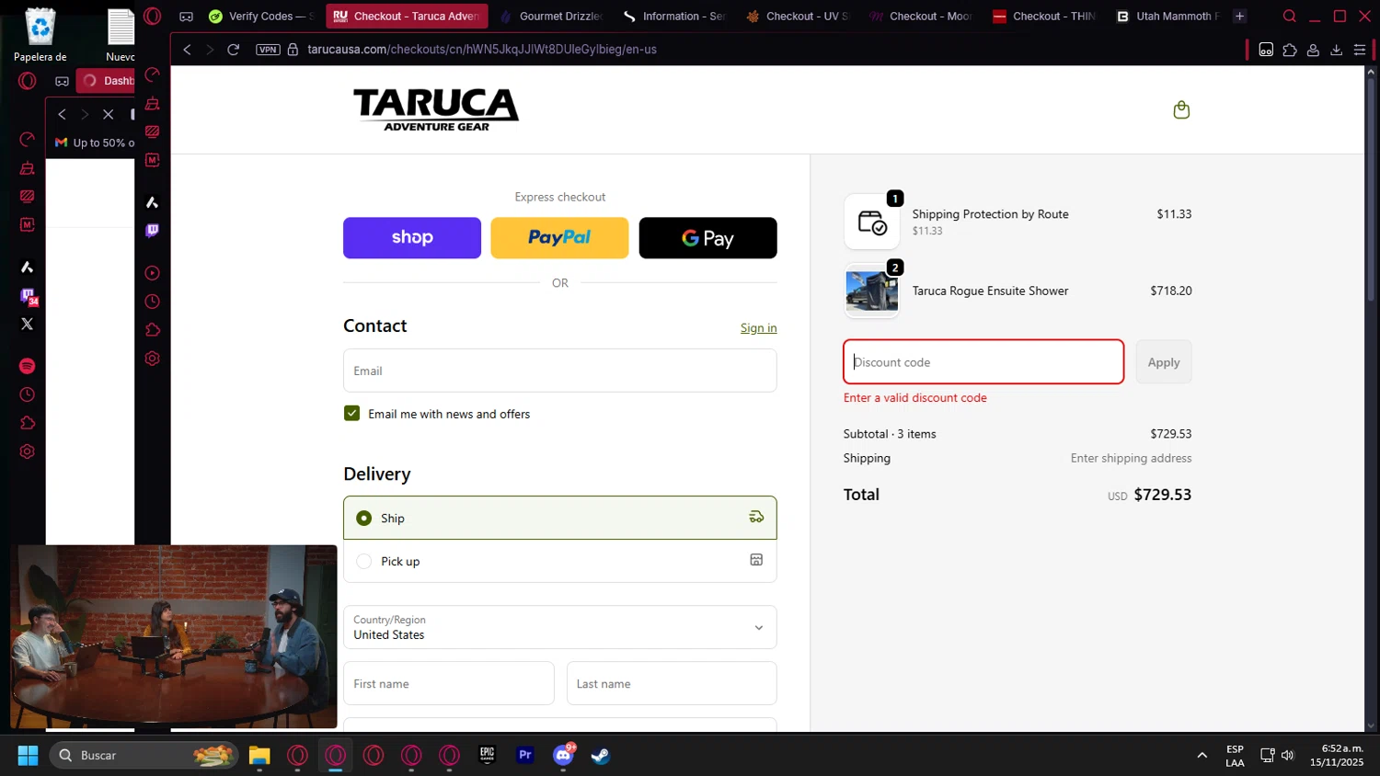Click Shipping Protection by Route thumbnail
This screenshot has height=776, width=1380.
click(871, 222)
